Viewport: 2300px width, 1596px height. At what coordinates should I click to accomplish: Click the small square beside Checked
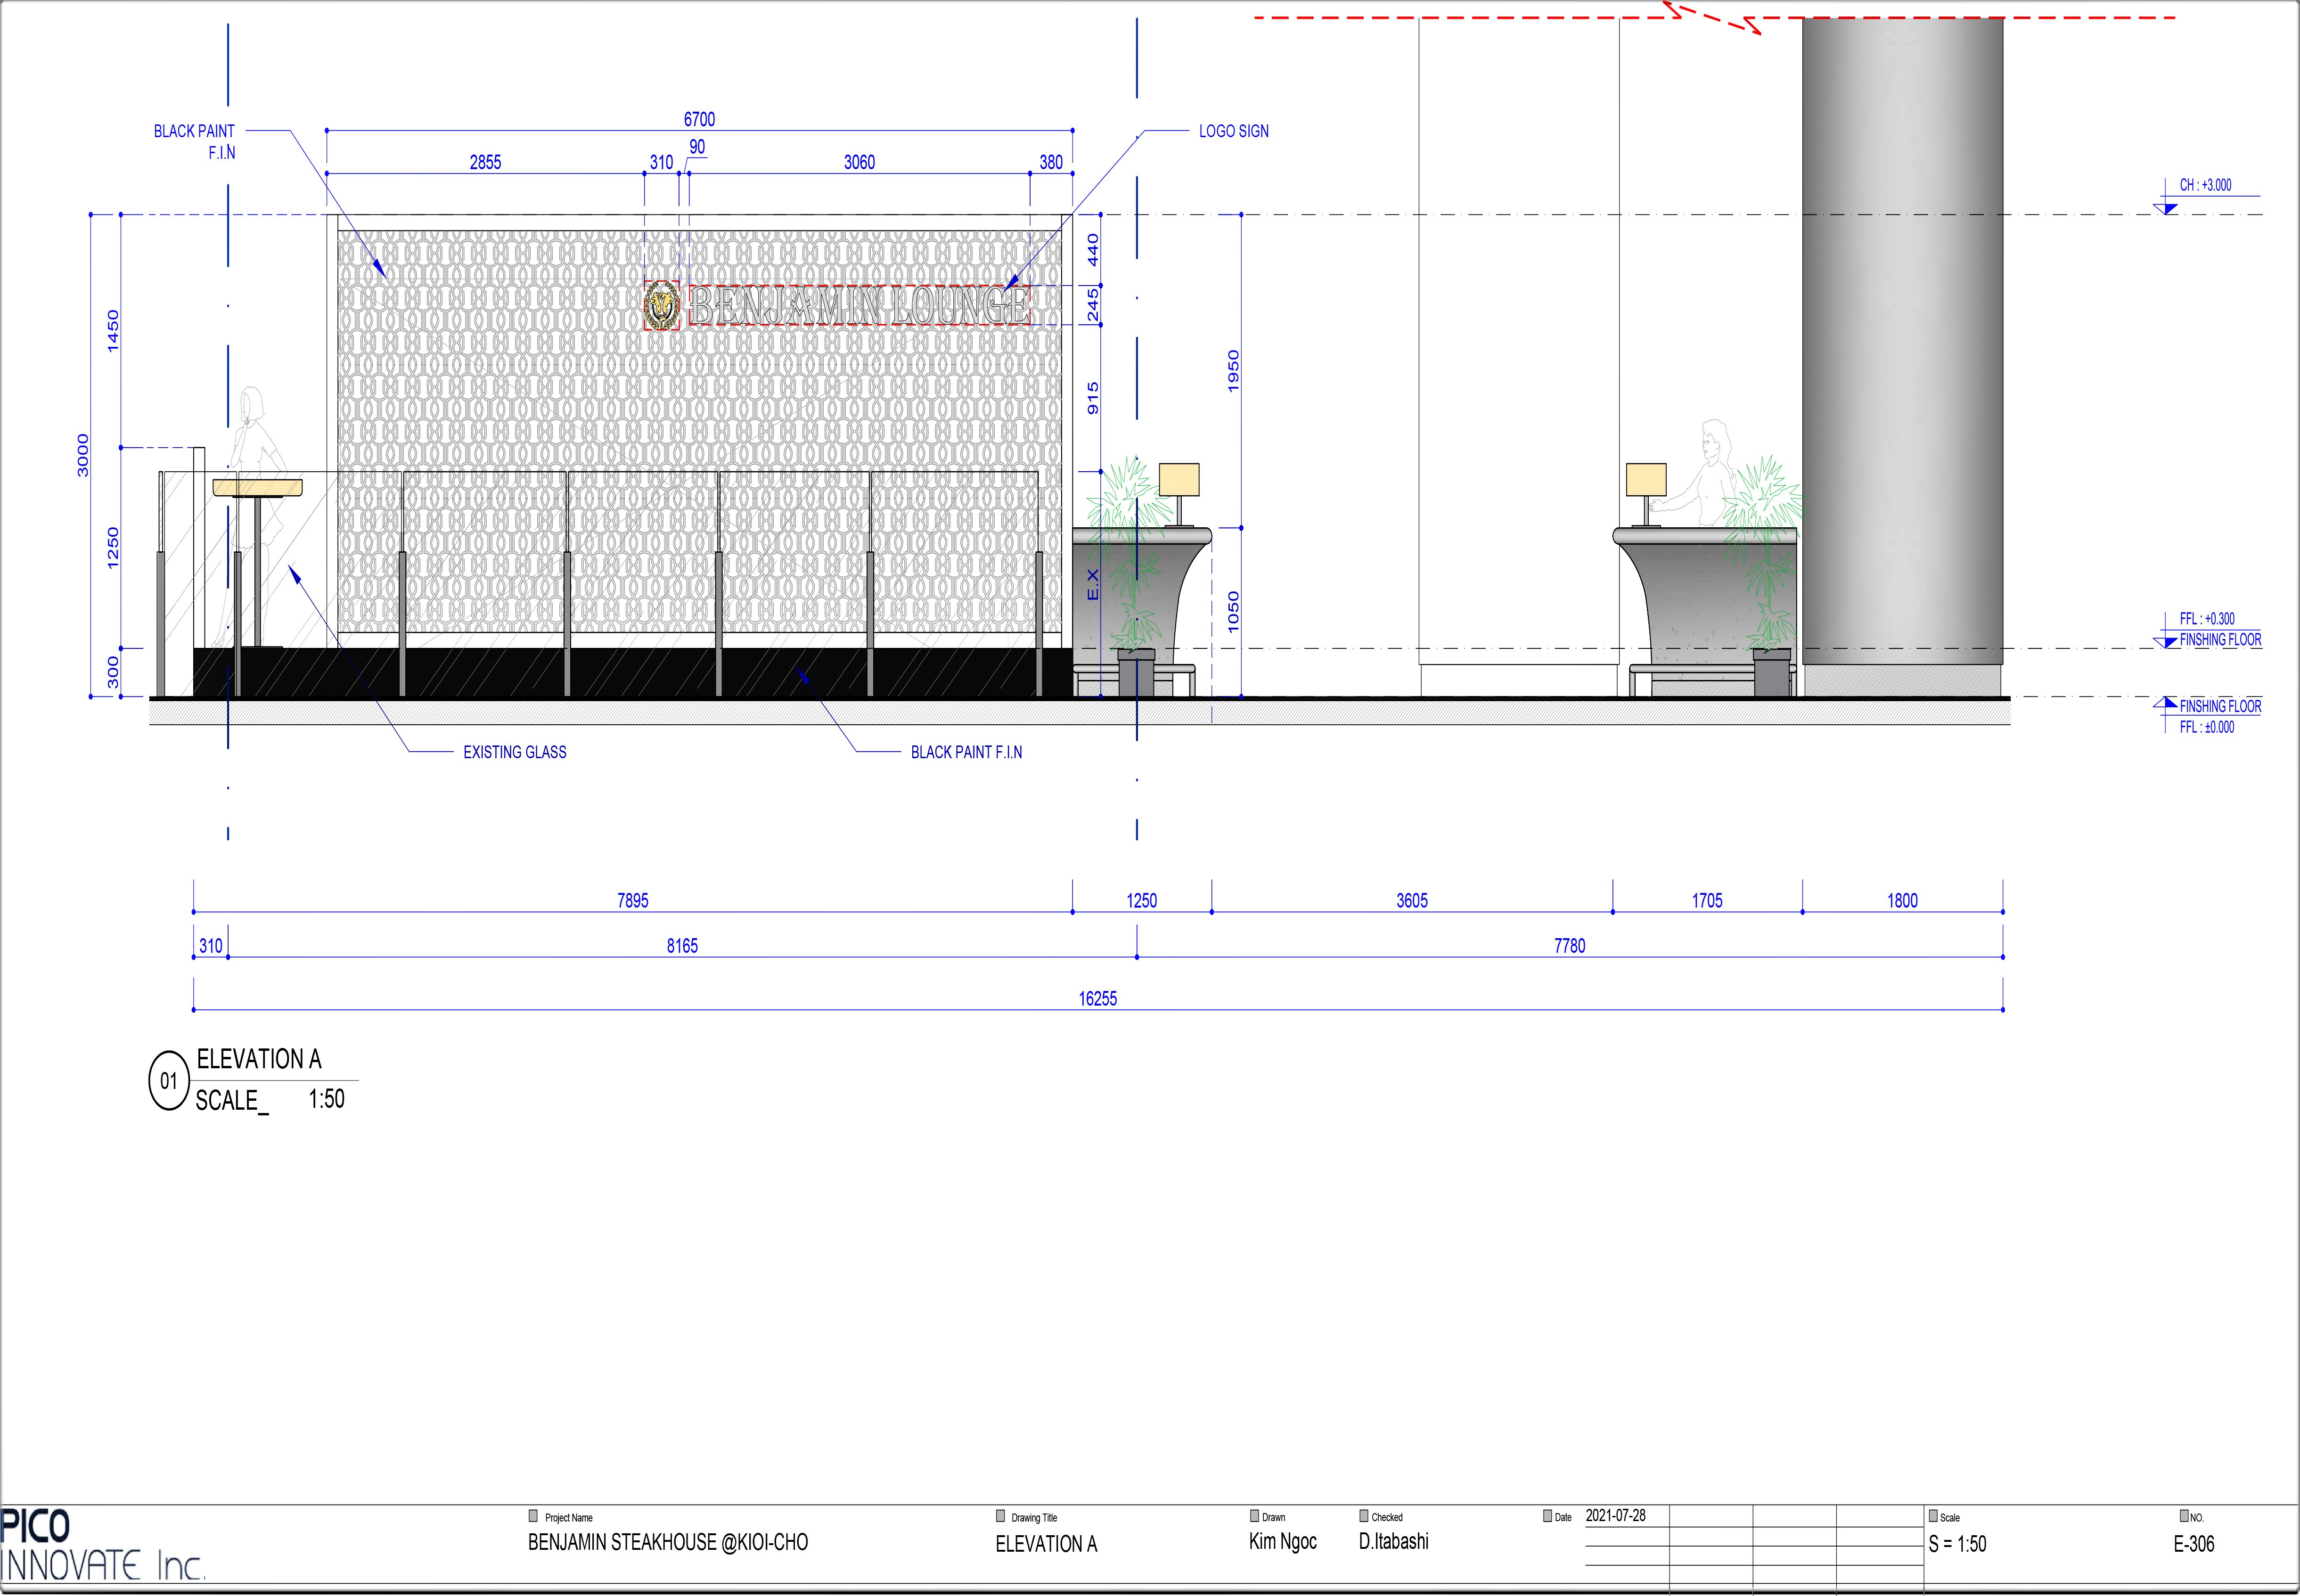(x=1364, y=1516)
